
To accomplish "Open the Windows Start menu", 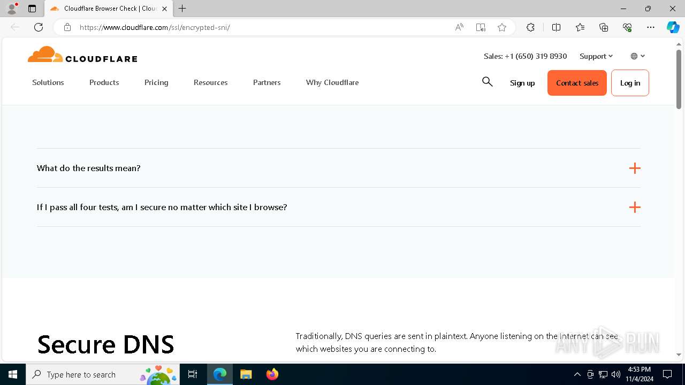I will (13, 374).
